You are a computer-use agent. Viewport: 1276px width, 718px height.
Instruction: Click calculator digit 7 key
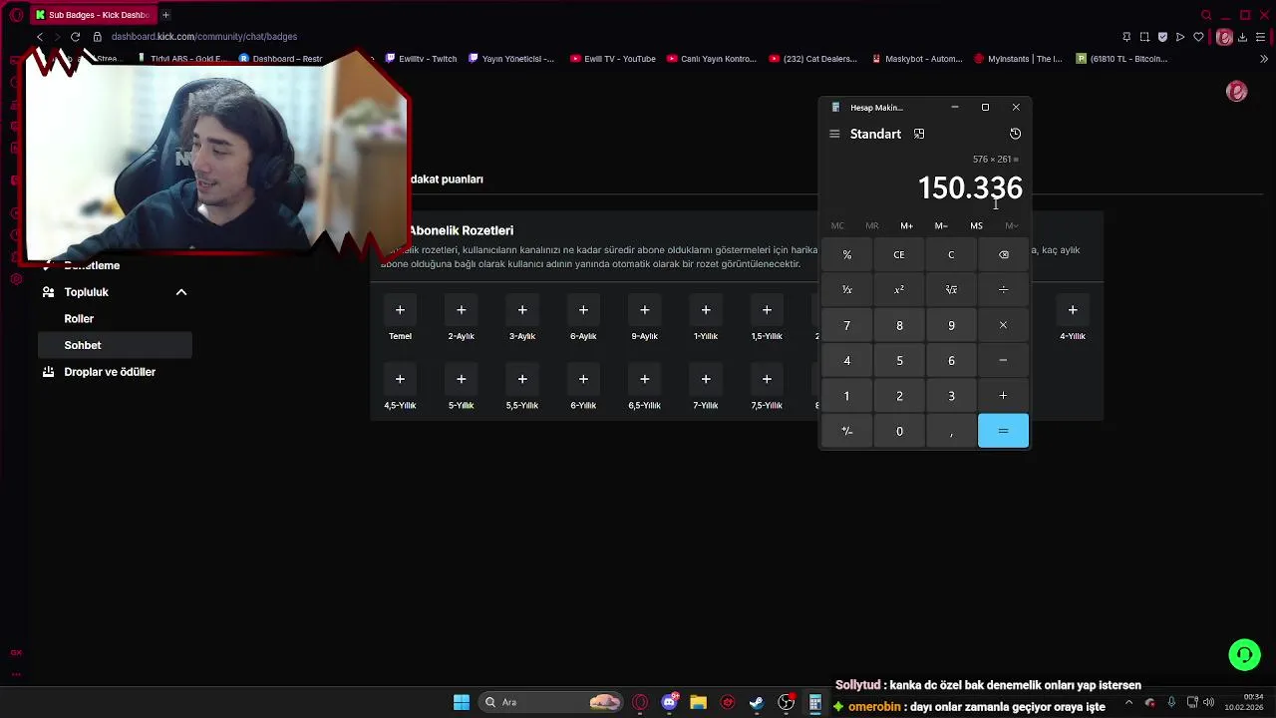pyautogui.click(x=847, y=325)
